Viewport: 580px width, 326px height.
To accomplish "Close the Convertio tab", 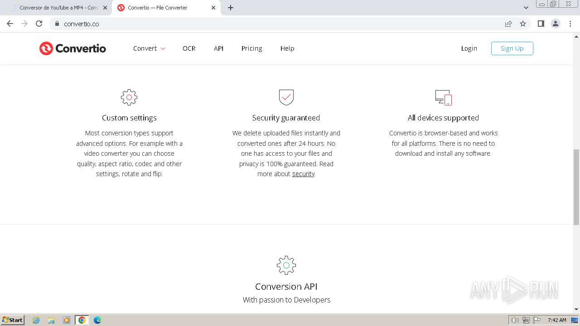I will [x=213, y=8].
